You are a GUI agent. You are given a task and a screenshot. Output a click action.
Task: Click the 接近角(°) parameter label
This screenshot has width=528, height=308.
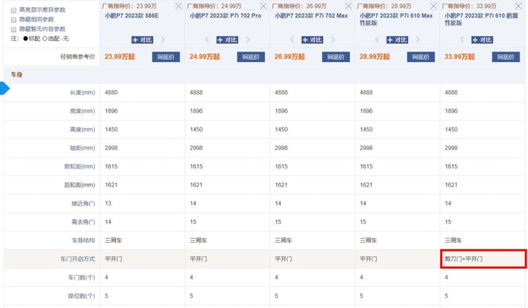click(83, 204)
